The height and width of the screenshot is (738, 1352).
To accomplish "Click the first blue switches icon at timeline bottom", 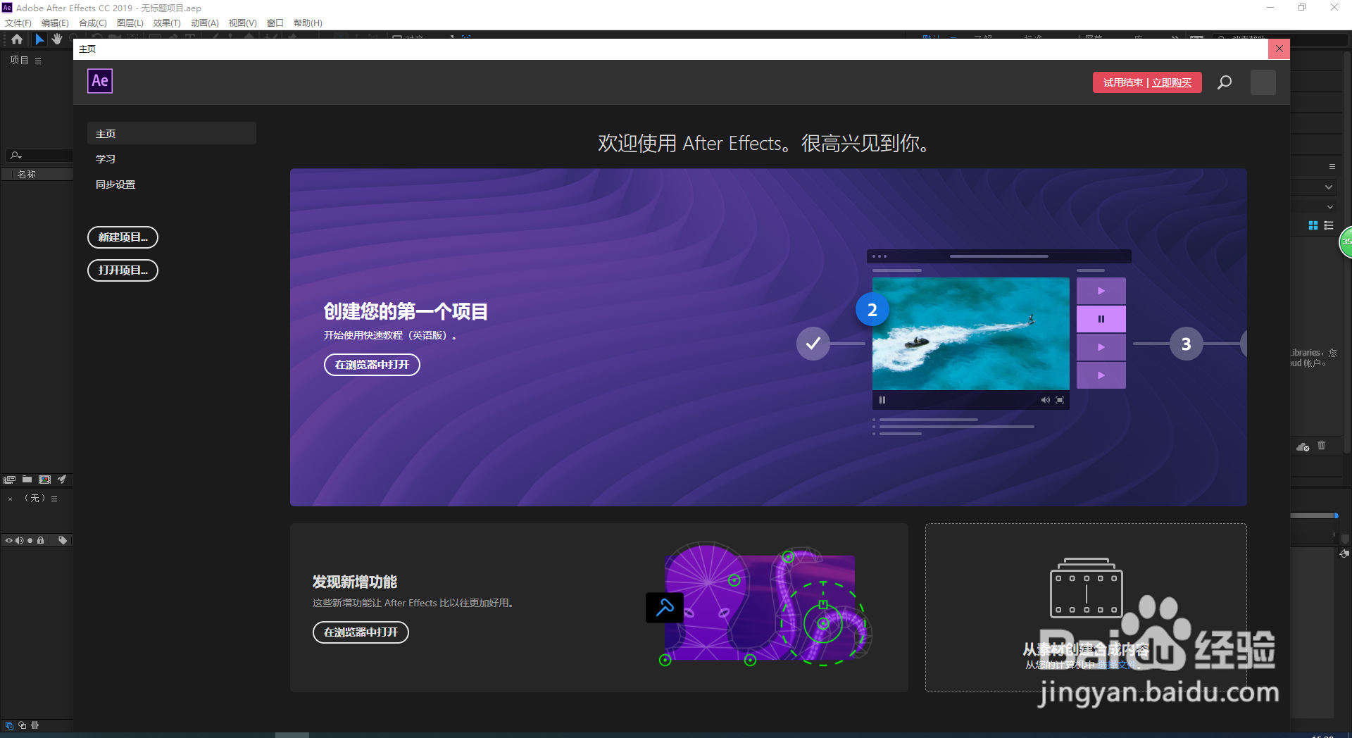I will point(9,725).
